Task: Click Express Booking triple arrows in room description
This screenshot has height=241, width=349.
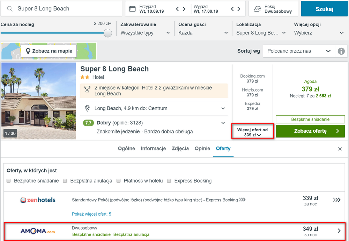Action: 242,200
